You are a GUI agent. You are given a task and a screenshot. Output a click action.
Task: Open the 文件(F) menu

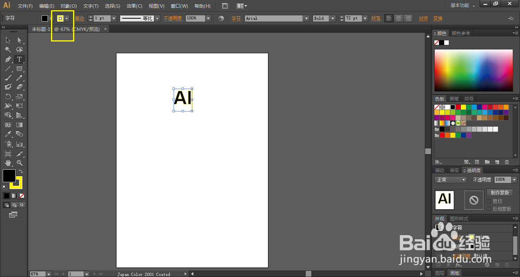(x=25, y=6)
